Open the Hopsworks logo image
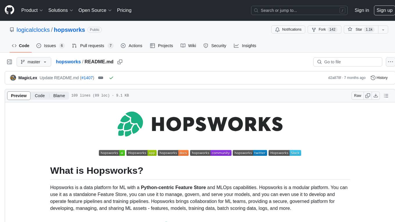 pos(200,124)
